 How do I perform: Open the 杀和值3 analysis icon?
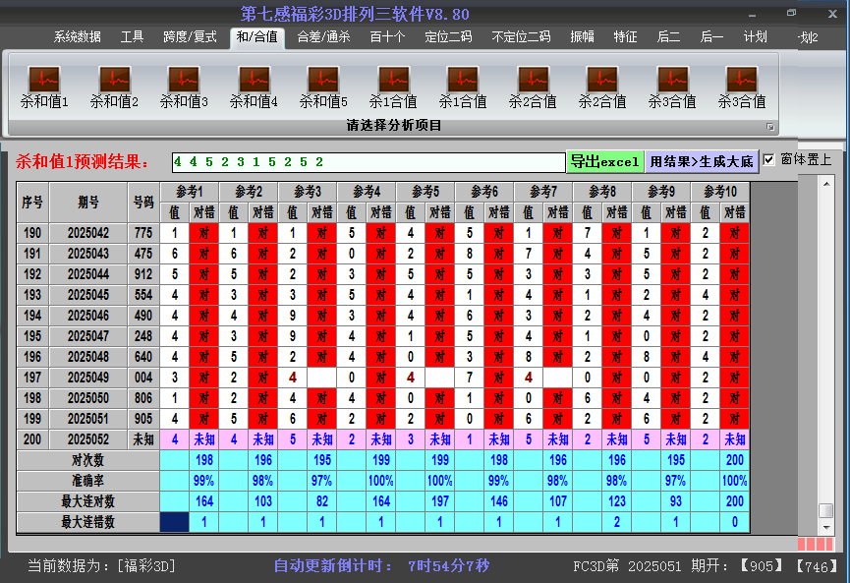pos(184,87)
